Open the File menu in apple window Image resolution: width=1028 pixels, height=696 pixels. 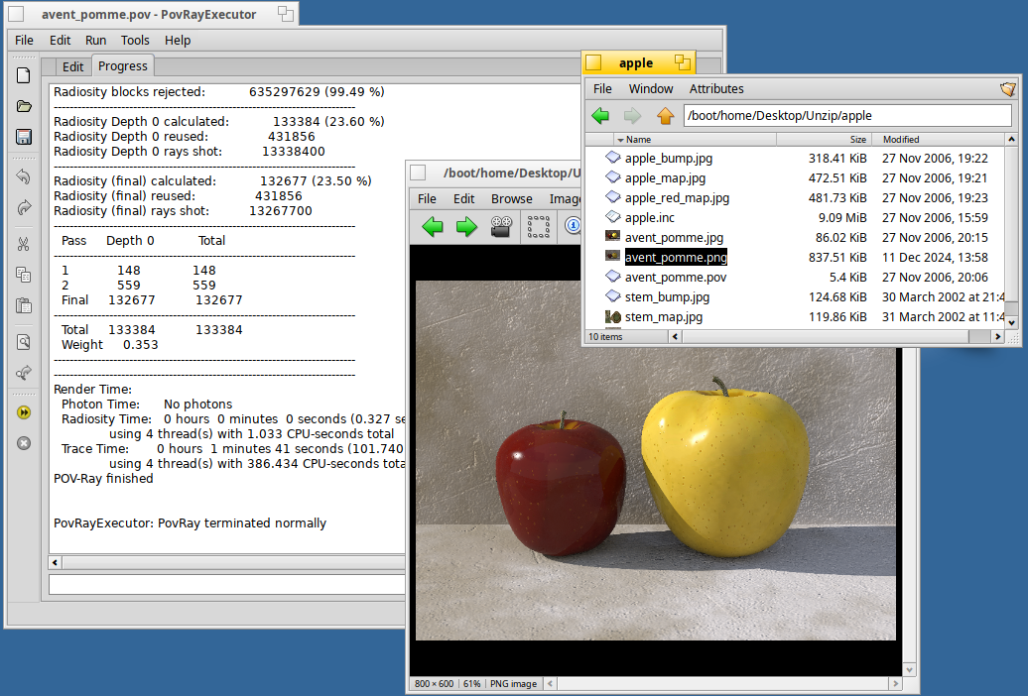coord(602,88)
